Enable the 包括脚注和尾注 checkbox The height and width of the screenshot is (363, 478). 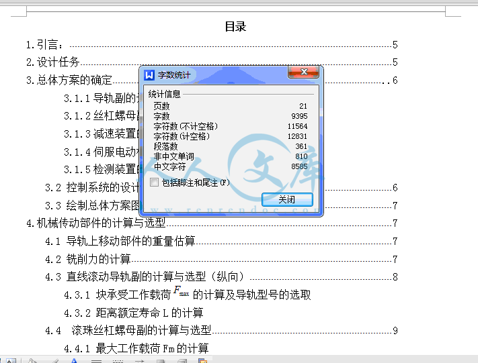point(154,183)
